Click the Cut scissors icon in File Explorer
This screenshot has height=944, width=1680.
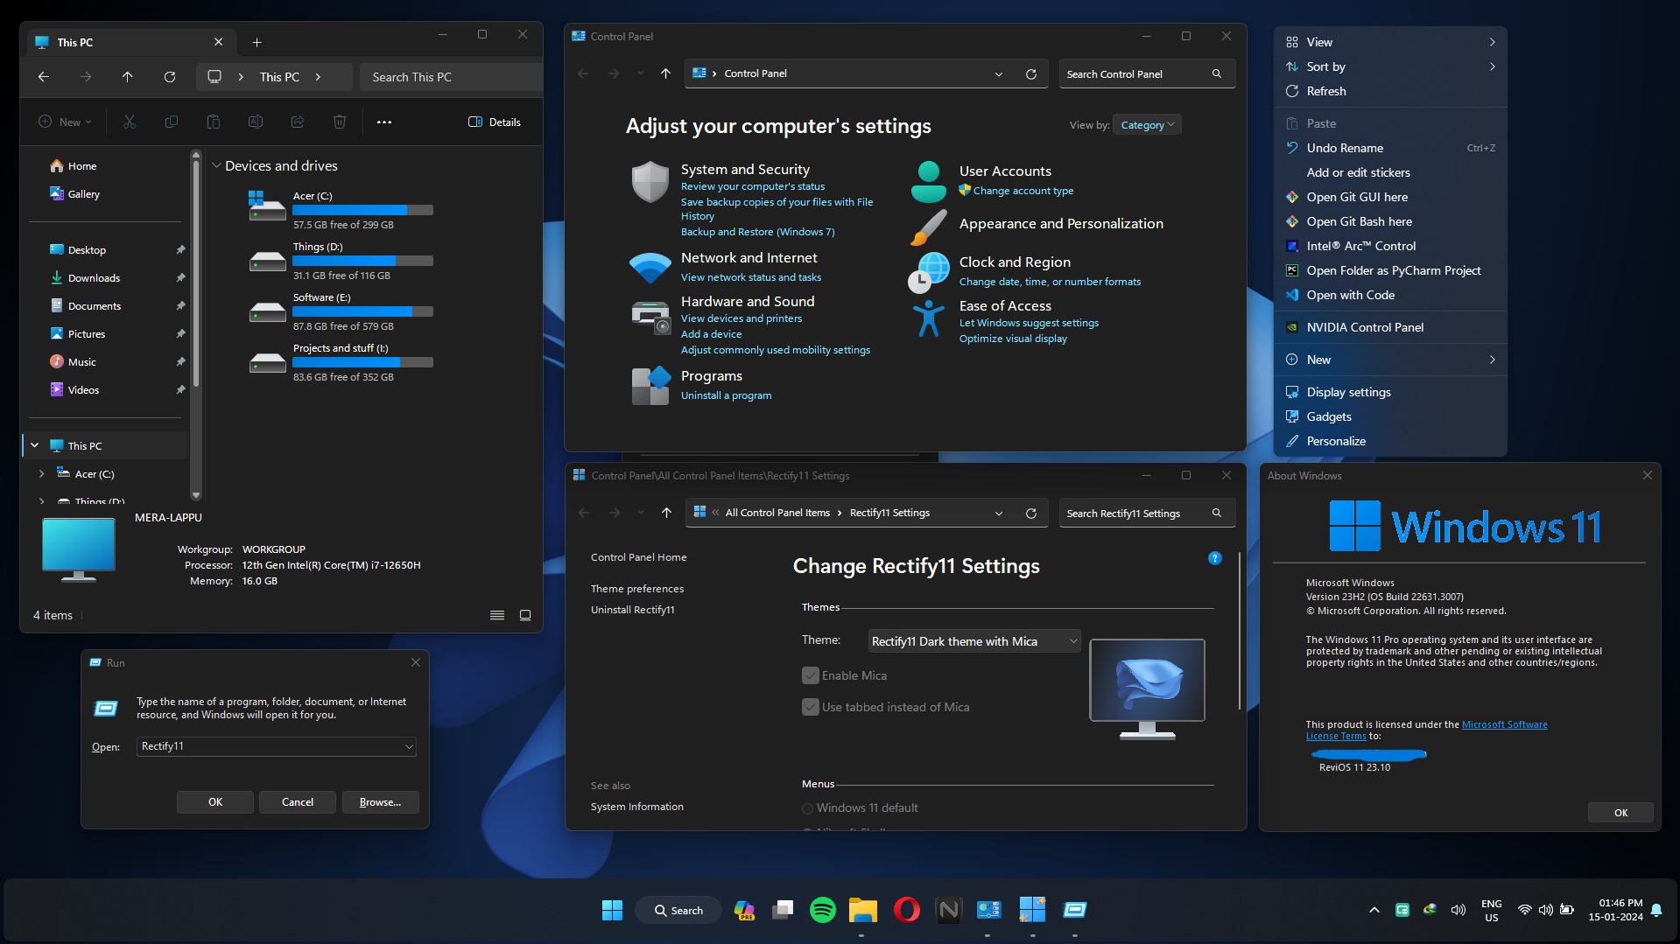click(x=130, y=122)
